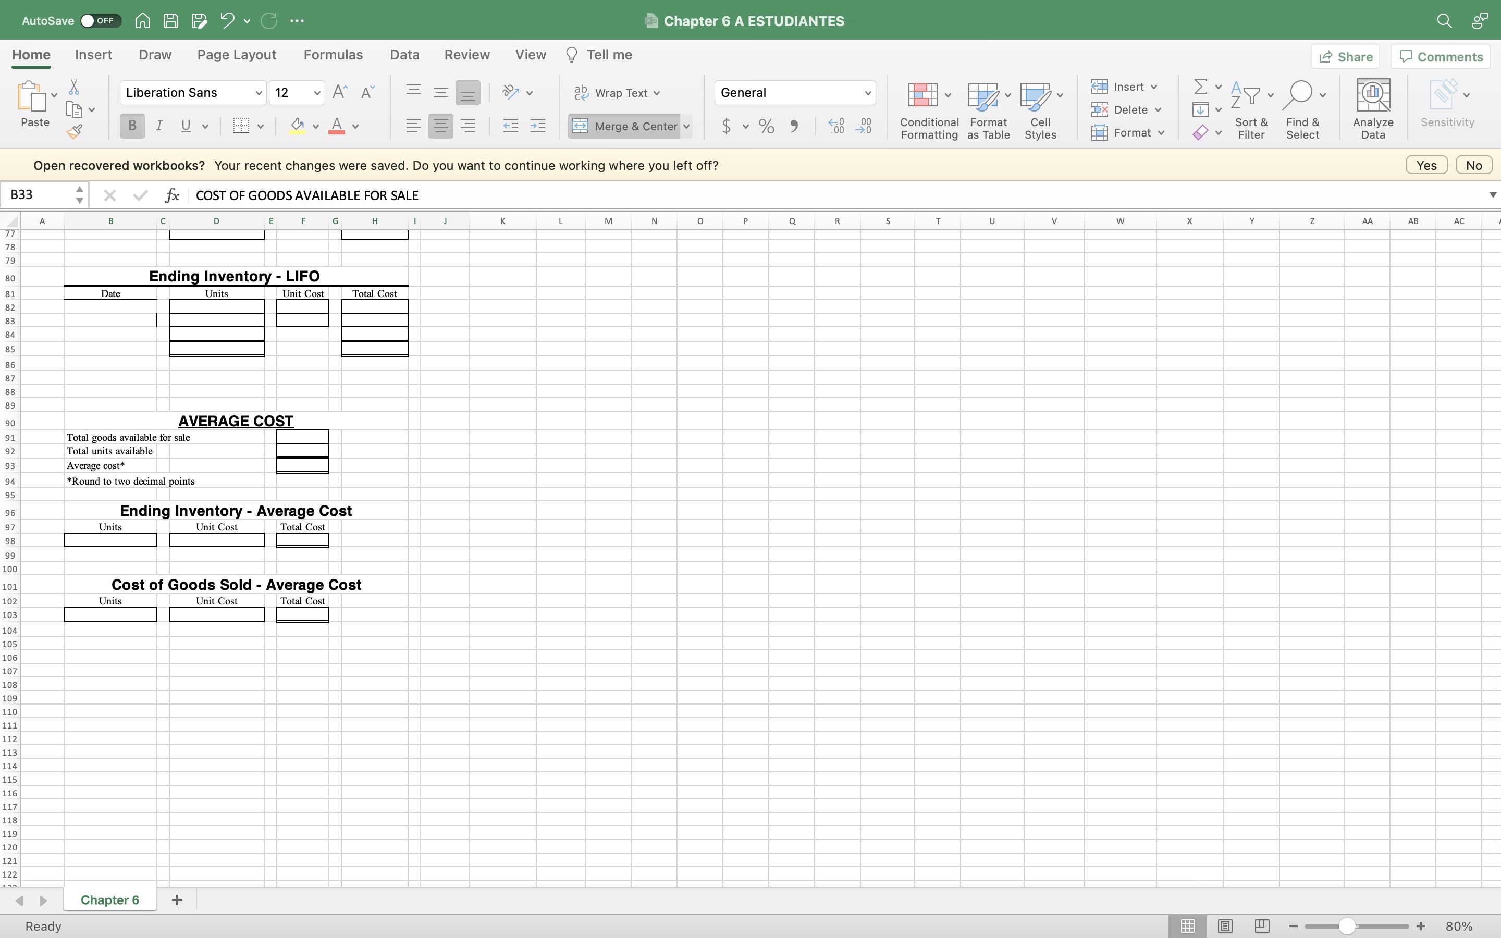Open the Page Layout tab
Screen dimensions: 1501x938
tap(236, 55)
